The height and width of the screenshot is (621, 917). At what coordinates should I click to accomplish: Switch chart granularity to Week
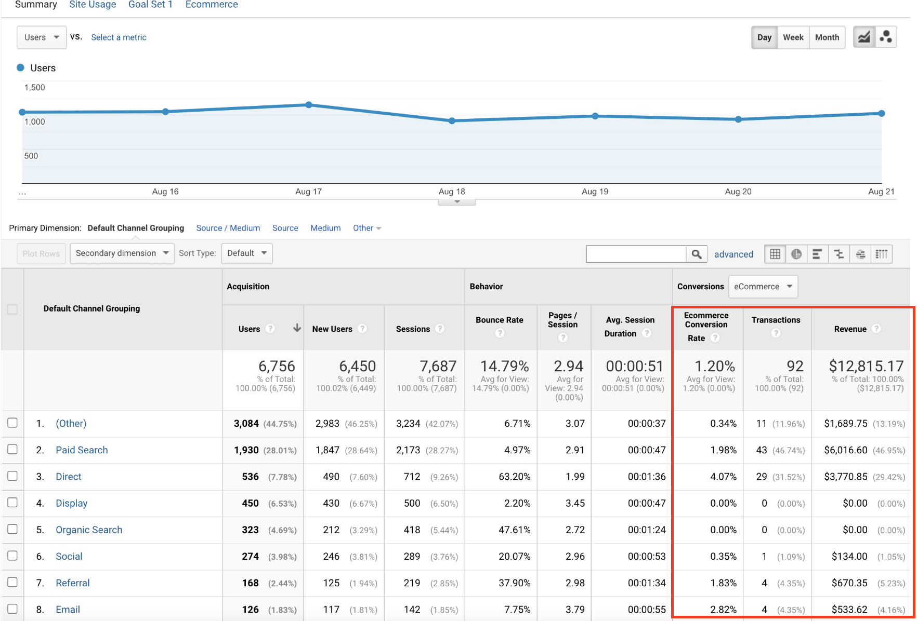[x=793, y=37]
